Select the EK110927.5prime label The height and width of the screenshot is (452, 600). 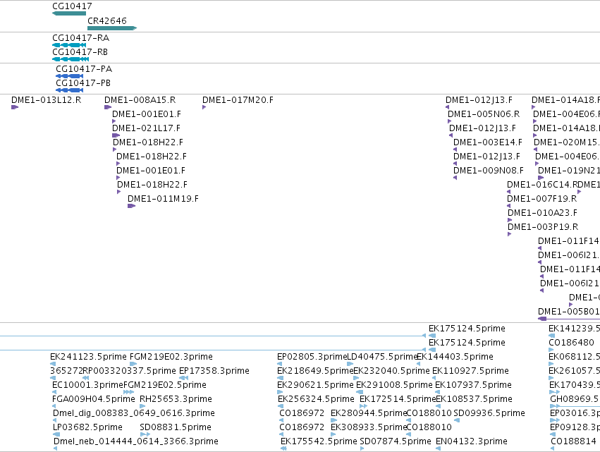click(471, 371)
